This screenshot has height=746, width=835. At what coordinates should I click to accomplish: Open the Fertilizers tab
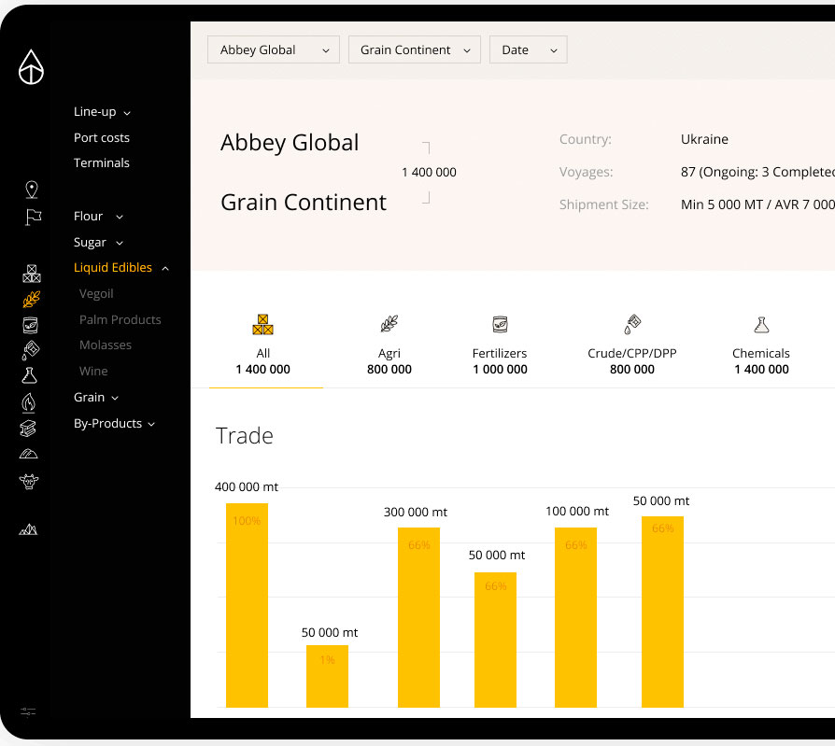coord(500,345)
